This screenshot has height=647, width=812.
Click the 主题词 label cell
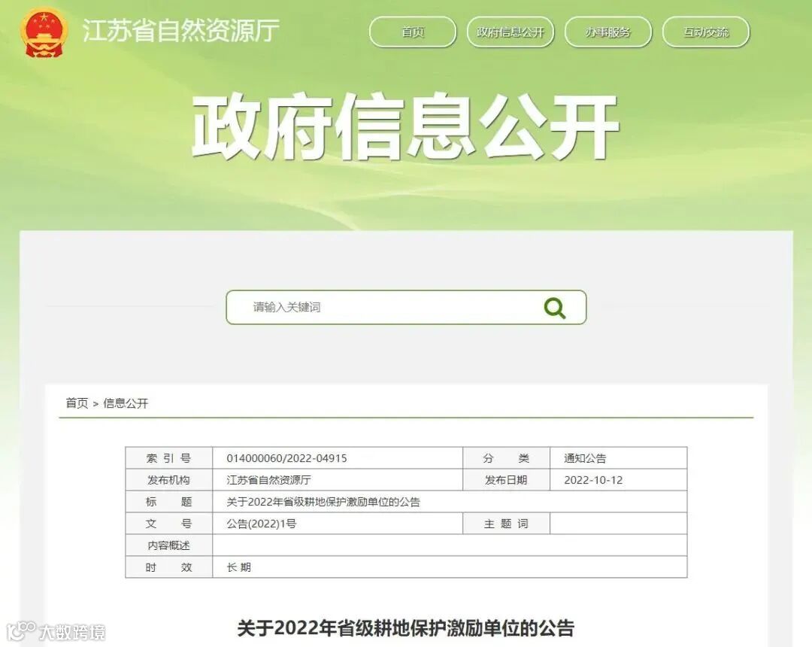[x=506, y=523]
